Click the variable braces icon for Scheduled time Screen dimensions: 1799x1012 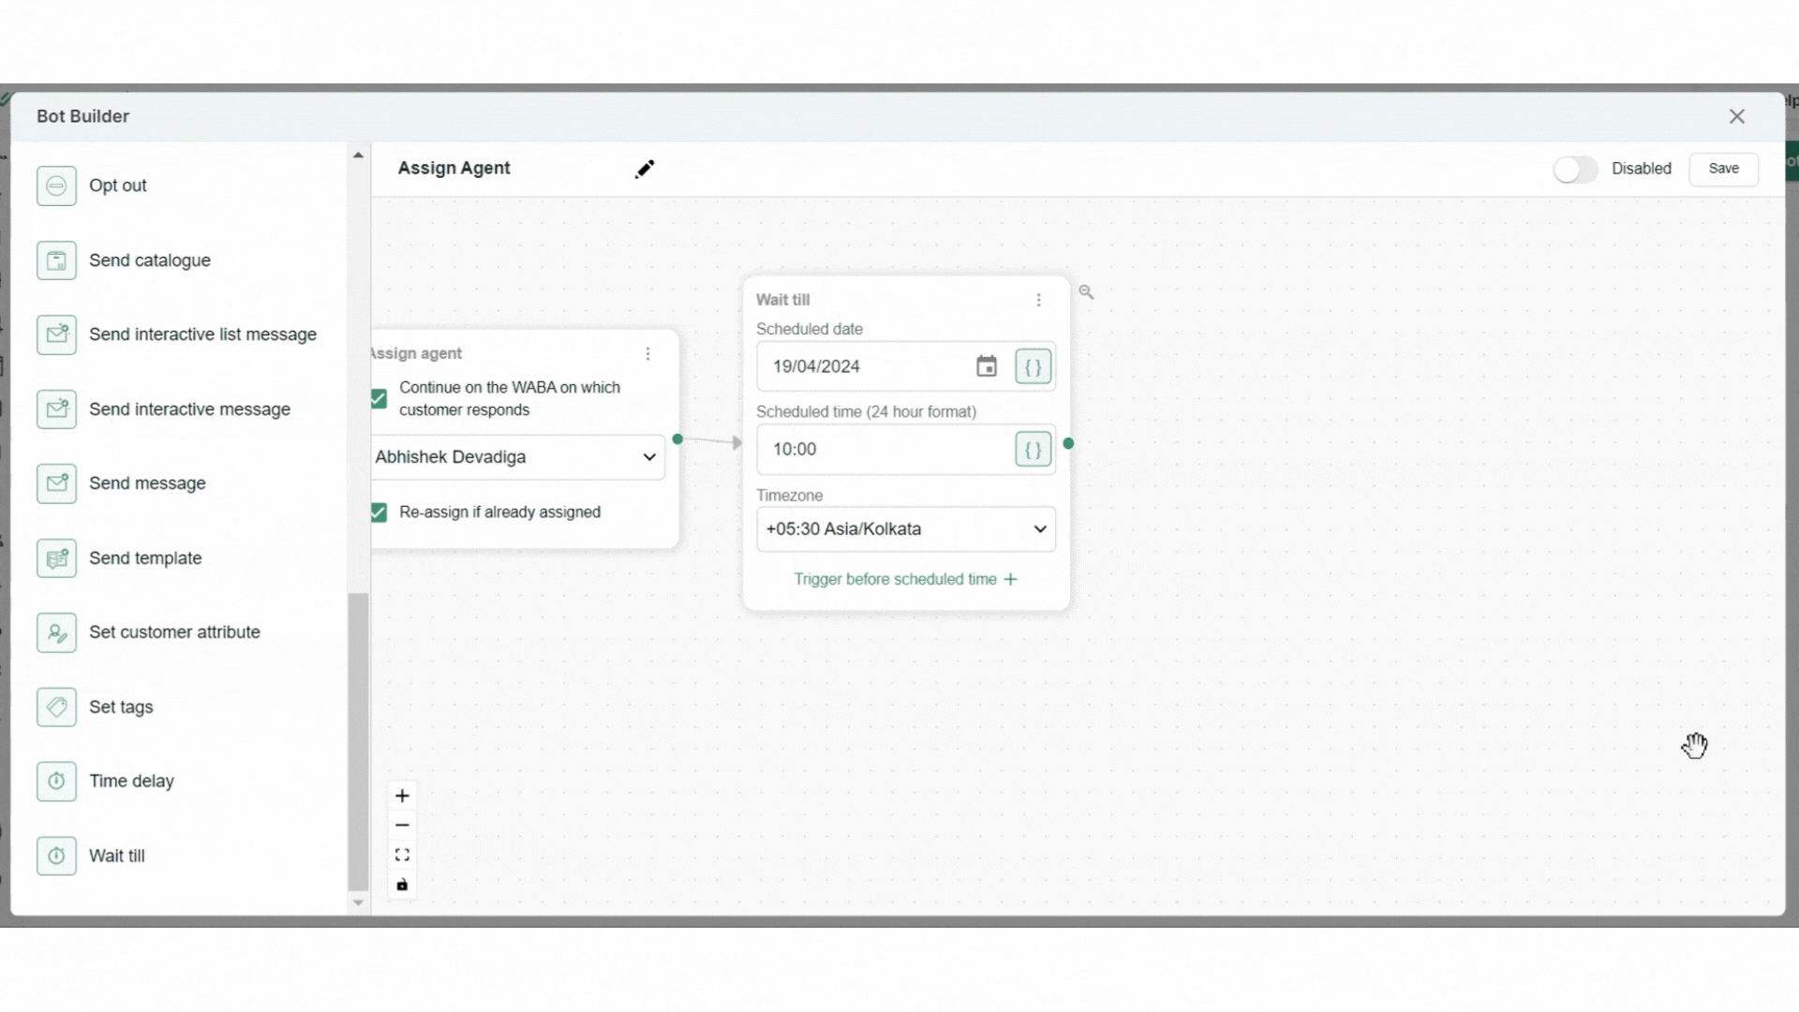point(1033,450)
